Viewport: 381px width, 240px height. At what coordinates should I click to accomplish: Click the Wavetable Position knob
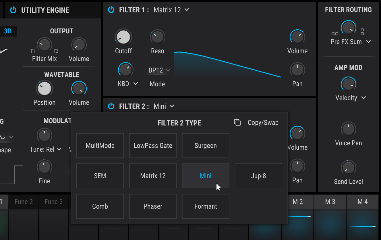point(44,89)
